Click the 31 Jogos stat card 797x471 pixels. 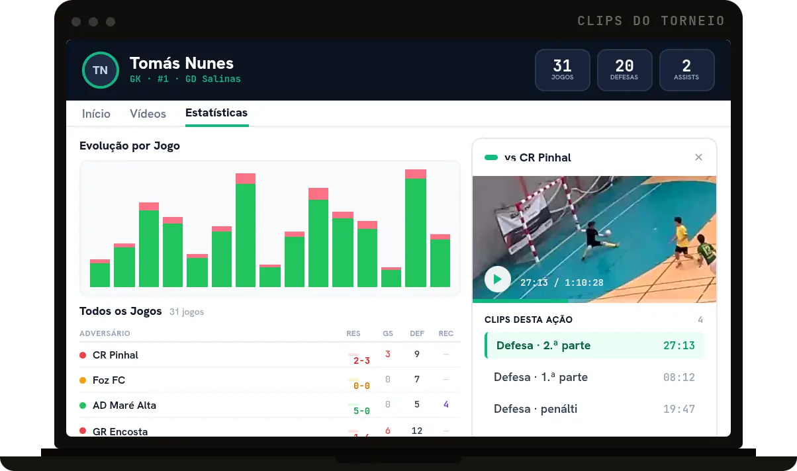point(562,69)
